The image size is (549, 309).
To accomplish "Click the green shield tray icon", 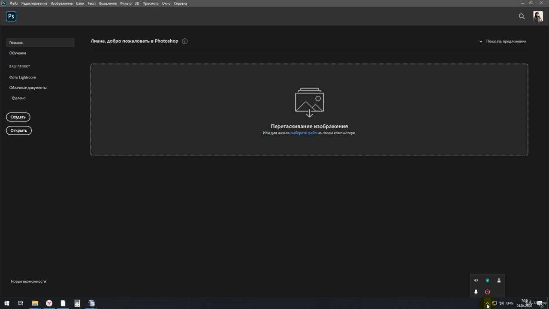I will [x=487, y=280].
